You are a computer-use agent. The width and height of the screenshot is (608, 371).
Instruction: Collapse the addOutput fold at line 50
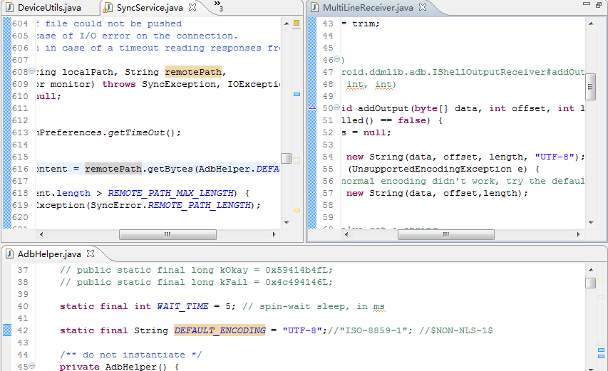tap(338, 109)
